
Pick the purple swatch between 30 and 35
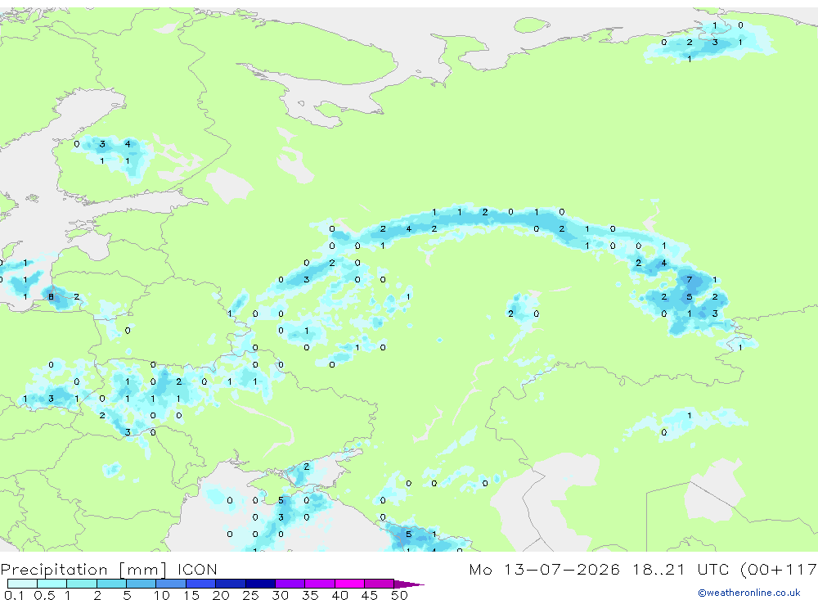tap(290, 584)
